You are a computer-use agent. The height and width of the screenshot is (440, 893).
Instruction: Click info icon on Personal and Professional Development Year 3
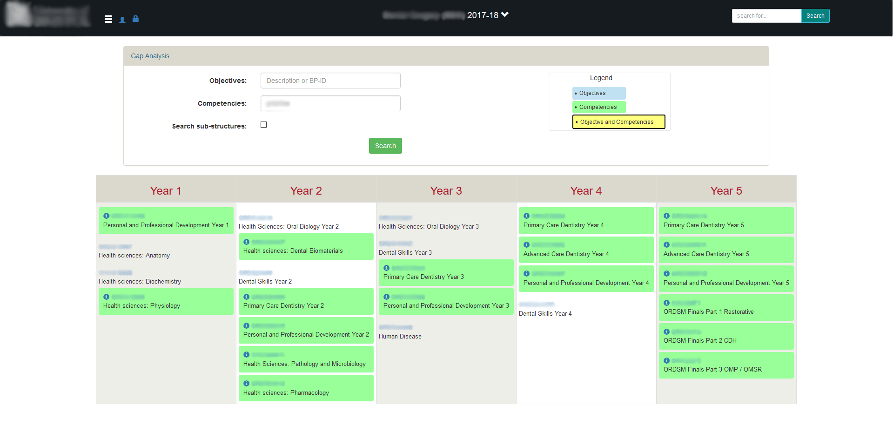coord(386,297)
